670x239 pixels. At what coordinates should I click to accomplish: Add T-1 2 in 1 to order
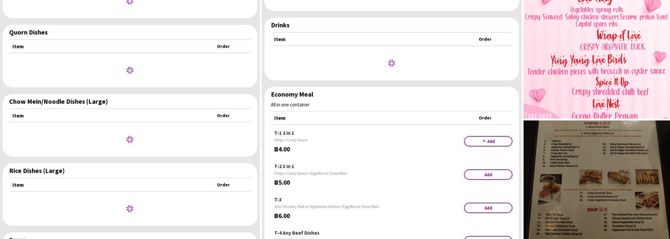coord(488,141)
